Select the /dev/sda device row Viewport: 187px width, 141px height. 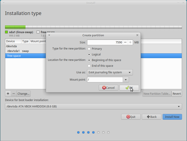[x=93, y=46]
